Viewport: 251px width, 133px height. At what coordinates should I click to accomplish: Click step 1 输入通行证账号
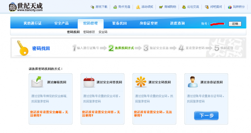pyautogui.click(x=85, y=48)
